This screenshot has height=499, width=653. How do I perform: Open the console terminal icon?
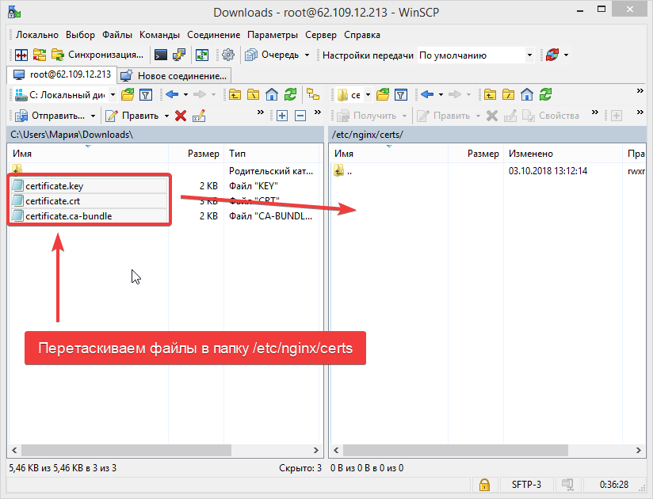pyautogui.click(x=161, y=55)
